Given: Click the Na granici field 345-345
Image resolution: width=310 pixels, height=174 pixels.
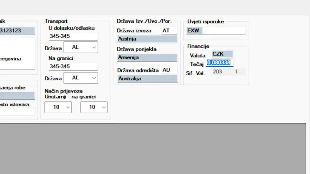Looking at the screenshot, I should coord(73,66).
